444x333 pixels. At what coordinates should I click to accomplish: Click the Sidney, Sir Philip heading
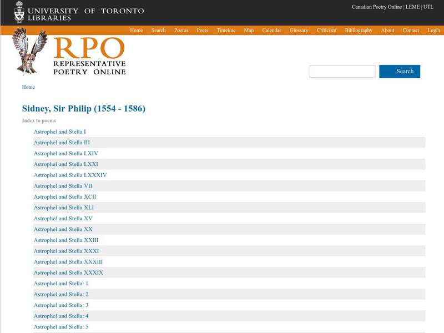pyautogui.click(x=84, y=108)
